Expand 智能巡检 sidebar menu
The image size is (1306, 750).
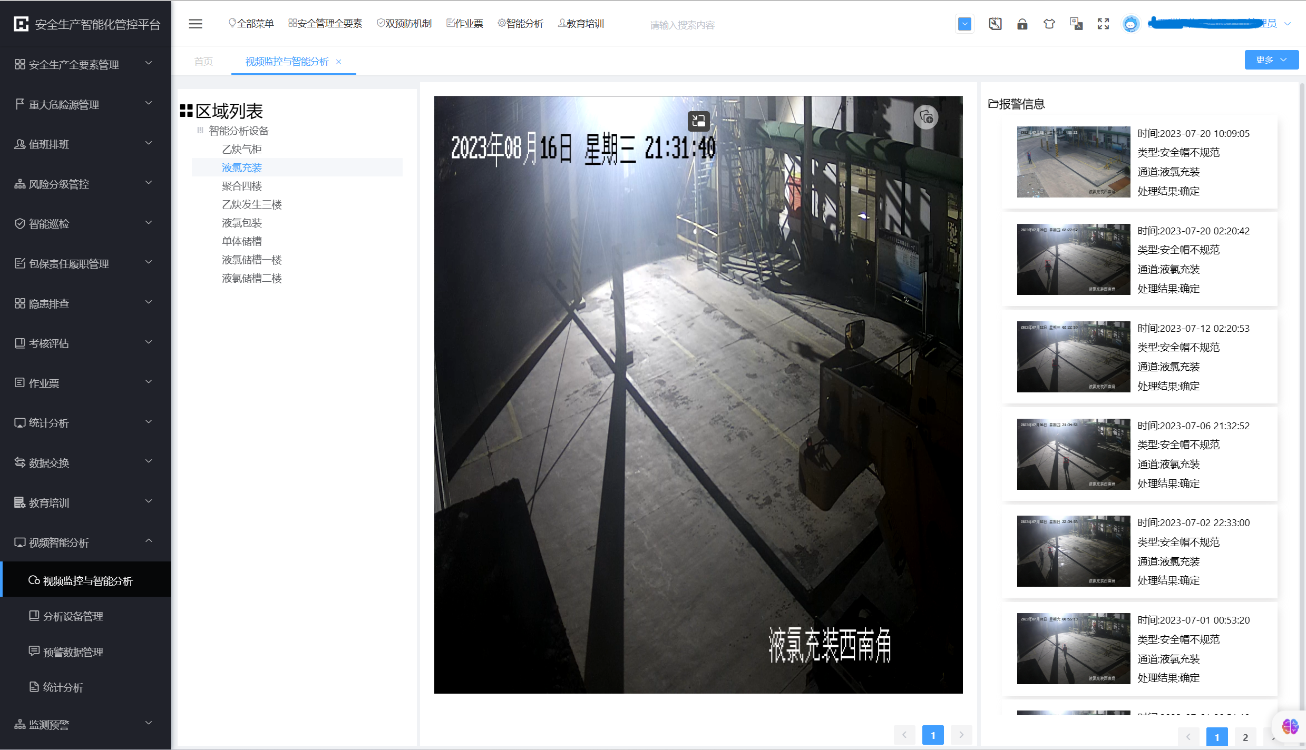pyautogui.click(x=85, y=223)
